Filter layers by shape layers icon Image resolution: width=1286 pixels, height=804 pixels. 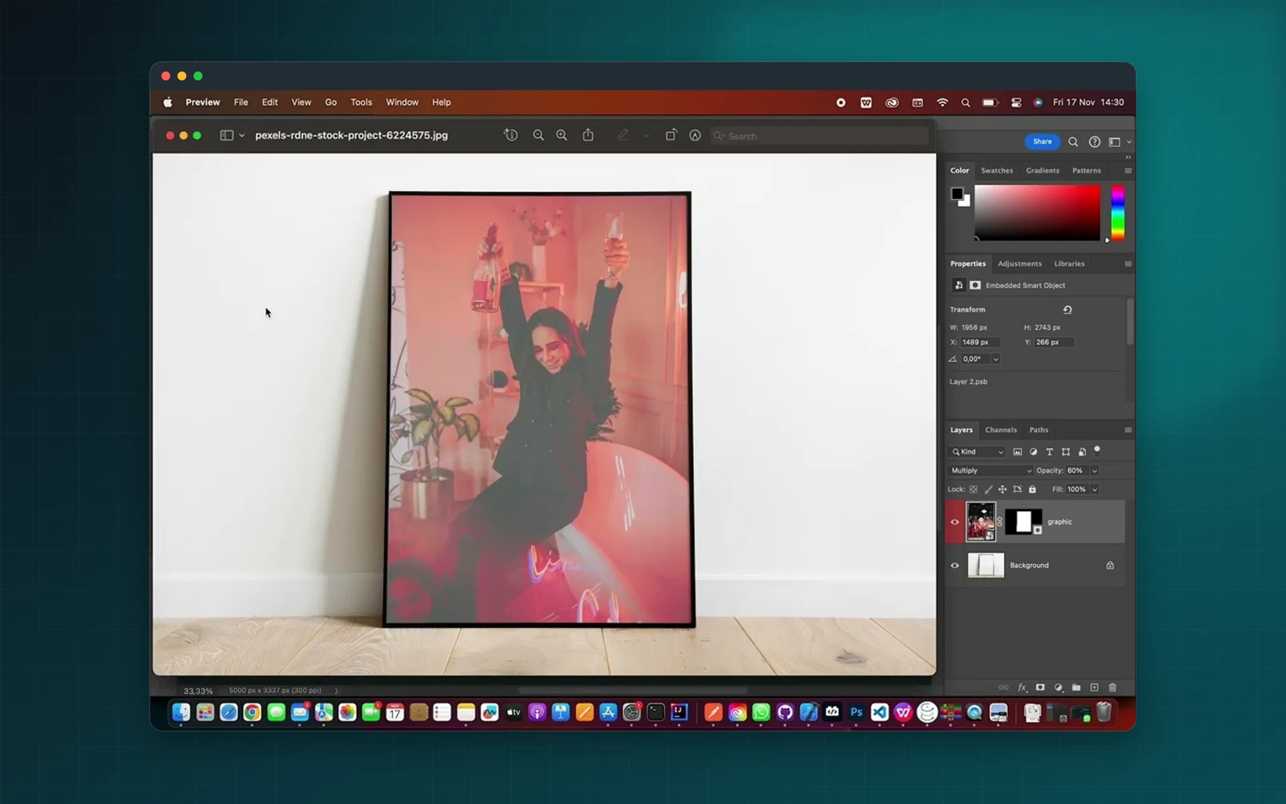coord(1066,452)
